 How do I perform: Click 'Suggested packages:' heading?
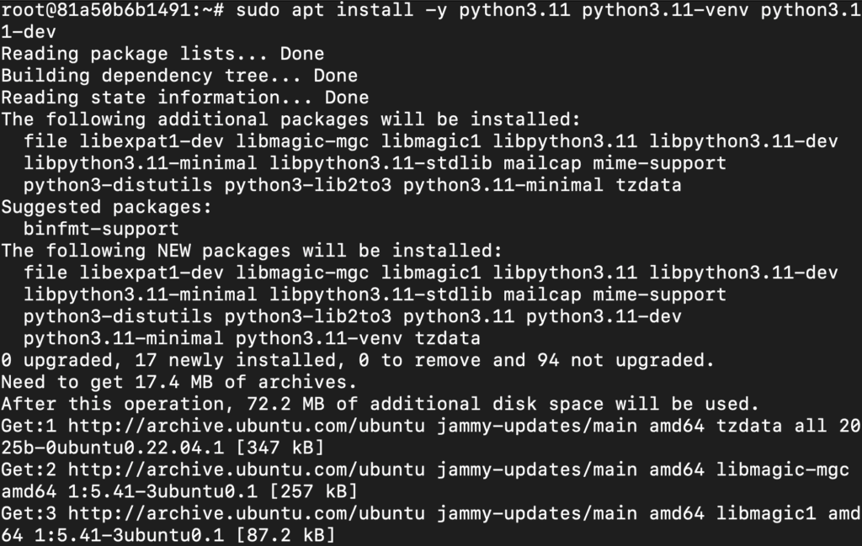click(107, 207)
